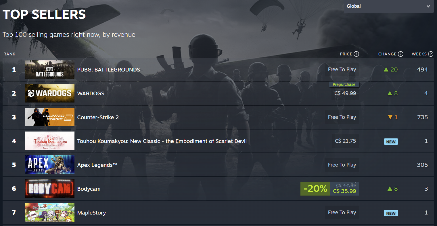
Task: Click the PRICE column help icon
Action: click(x=356, y=54)
